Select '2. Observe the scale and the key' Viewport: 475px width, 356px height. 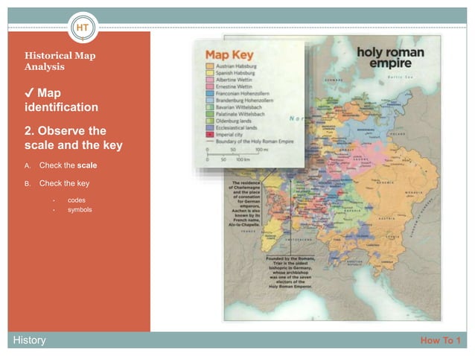click(x=73, y=138)
